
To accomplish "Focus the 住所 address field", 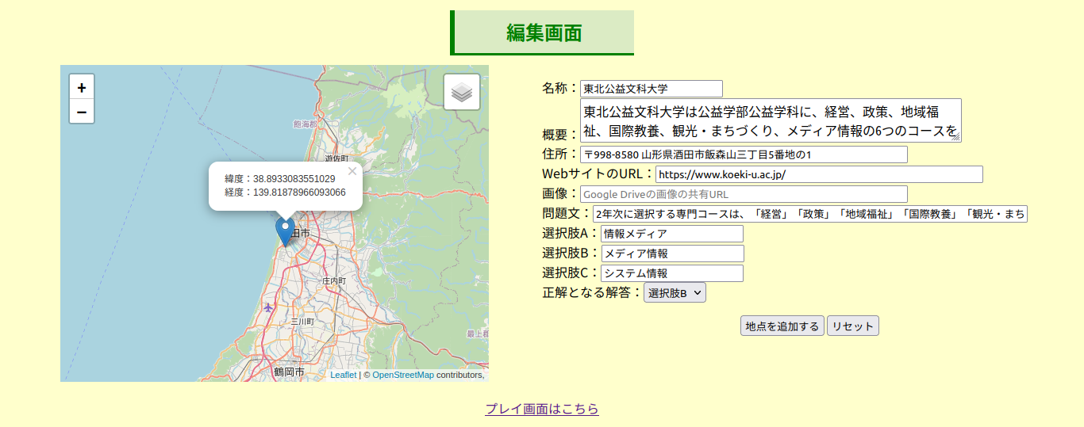I will [x=743, y=154].
